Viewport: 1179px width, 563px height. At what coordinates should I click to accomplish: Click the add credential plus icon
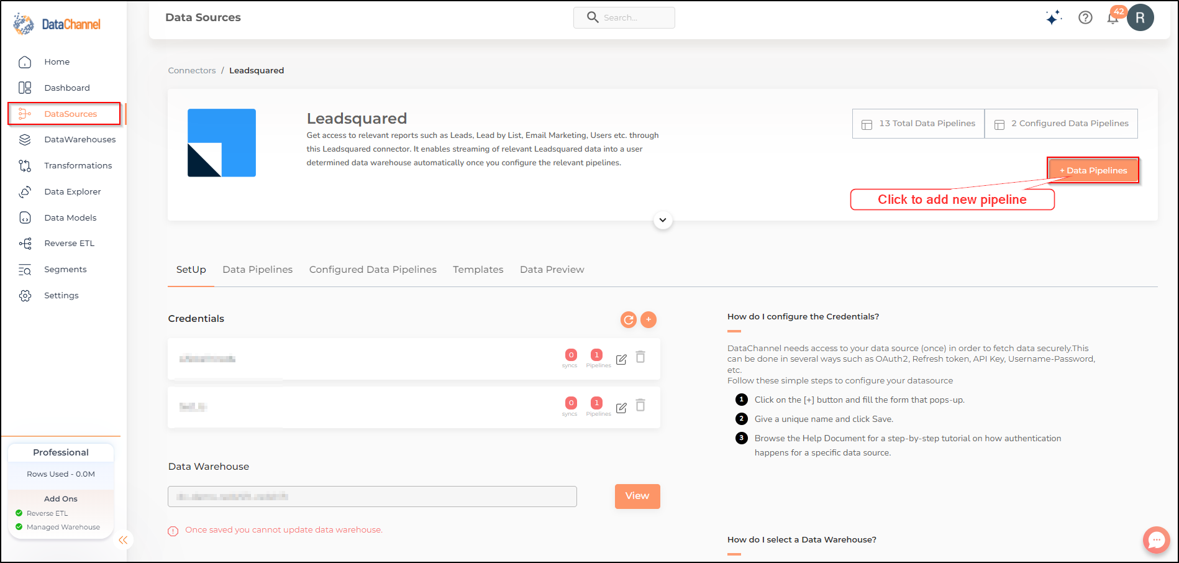[649, 319]
